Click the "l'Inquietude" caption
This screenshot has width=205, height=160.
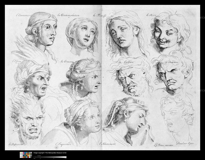[x=63, y=144]
